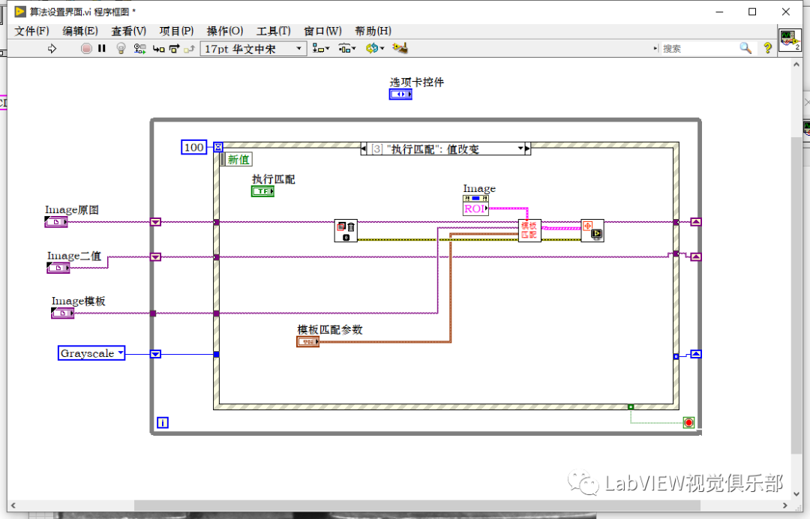Open the 编辑(E) menu
Screen dimensions: 810x519
tap(80, 31)
